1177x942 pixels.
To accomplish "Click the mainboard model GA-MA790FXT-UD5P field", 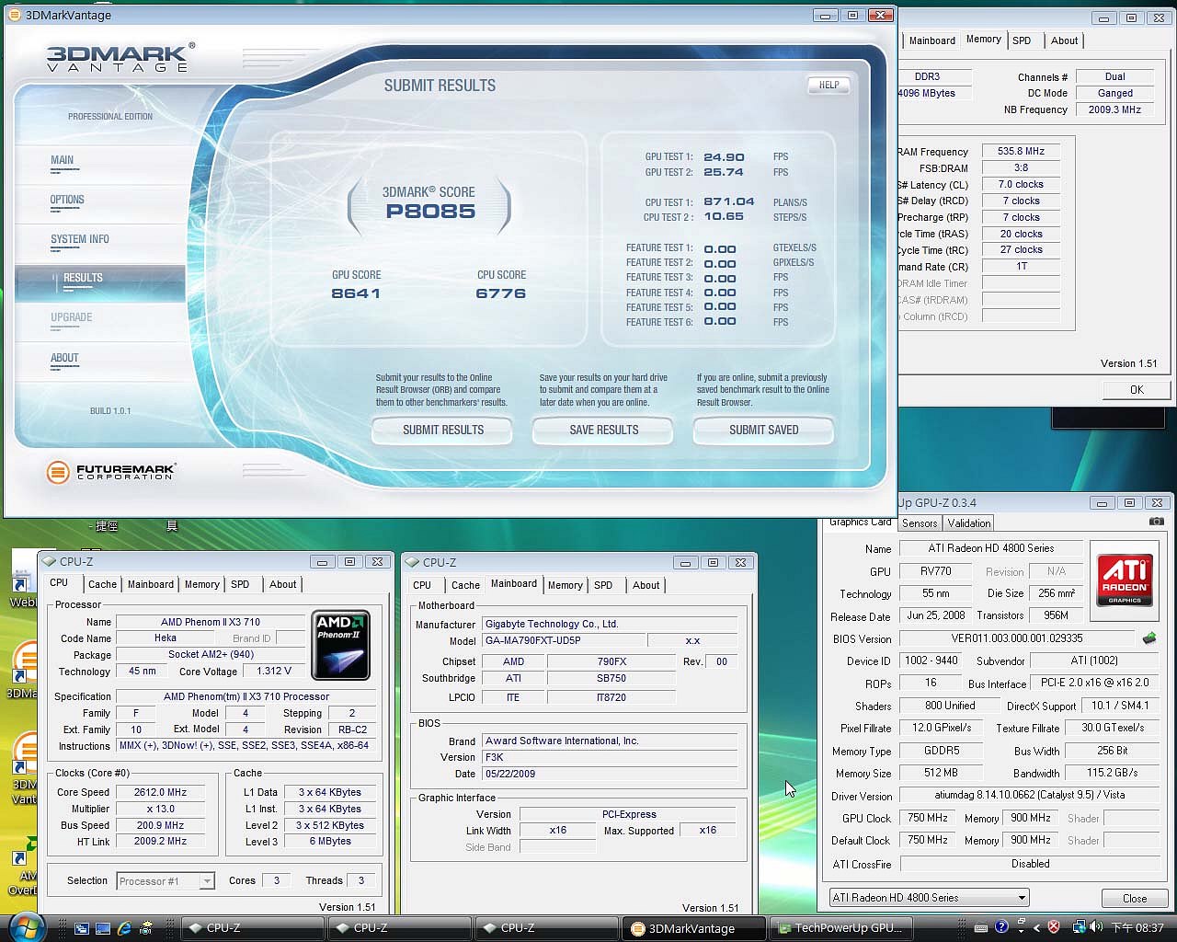I will click(x=563, y=640).
